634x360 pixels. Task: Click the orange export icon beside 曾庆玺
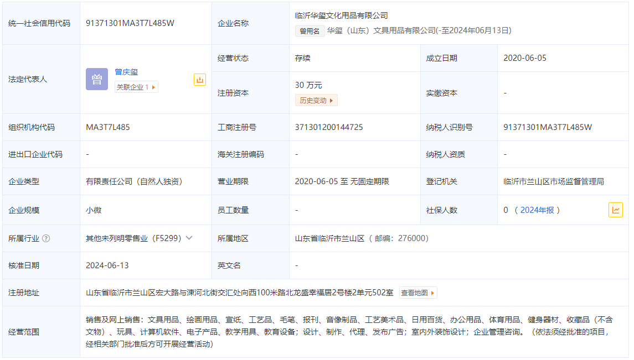click(200, 80)
